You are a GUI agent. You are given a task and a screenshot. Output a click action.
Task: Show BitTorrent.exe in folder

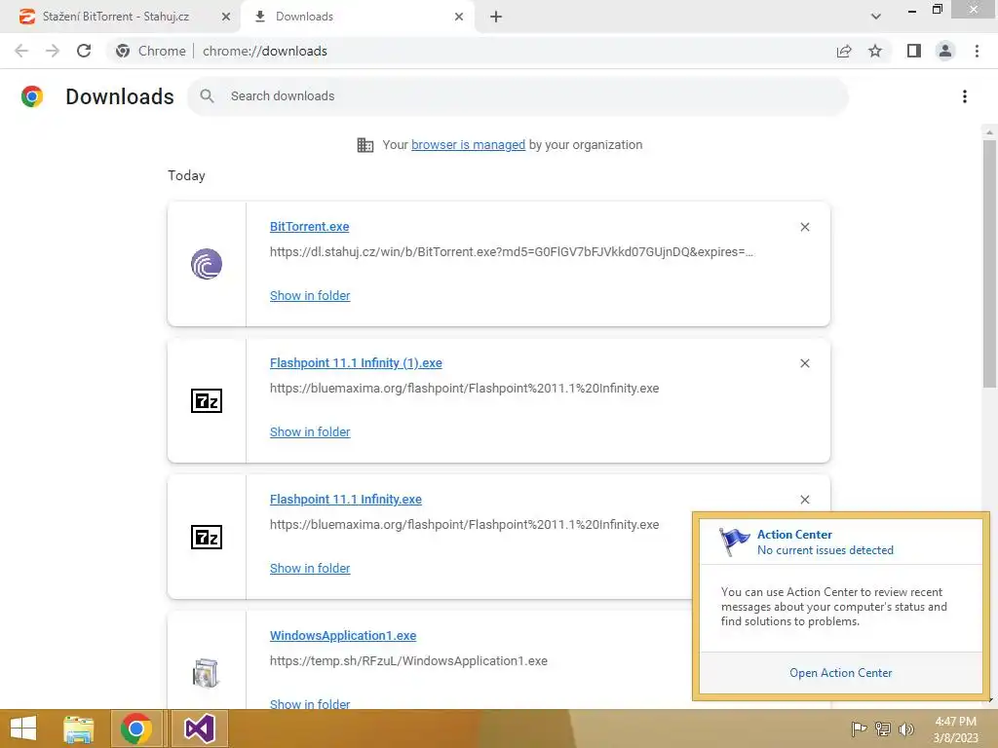click(x=310, y=295)
